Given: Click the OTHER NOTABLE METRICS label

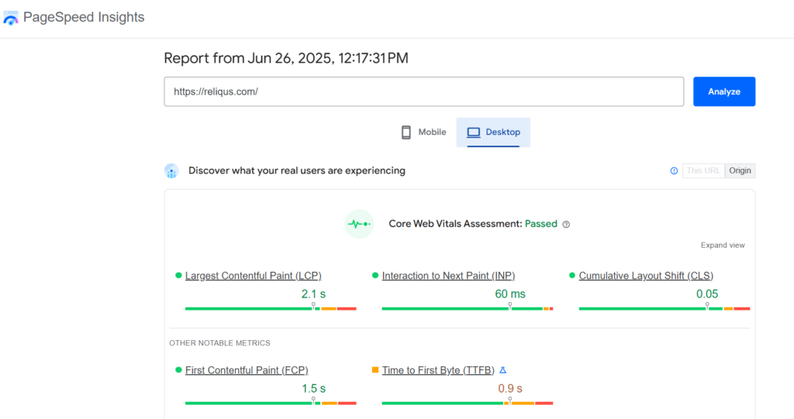Looking at the screenshot, I should 219,343.
